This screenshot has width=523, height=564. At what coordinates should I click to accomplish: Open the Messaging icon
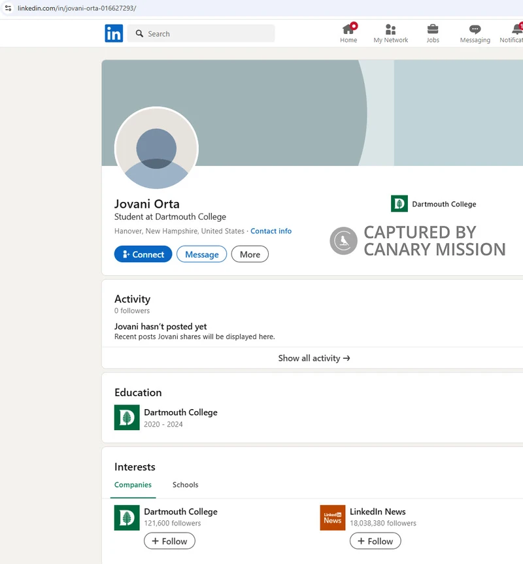pos(475,30)
